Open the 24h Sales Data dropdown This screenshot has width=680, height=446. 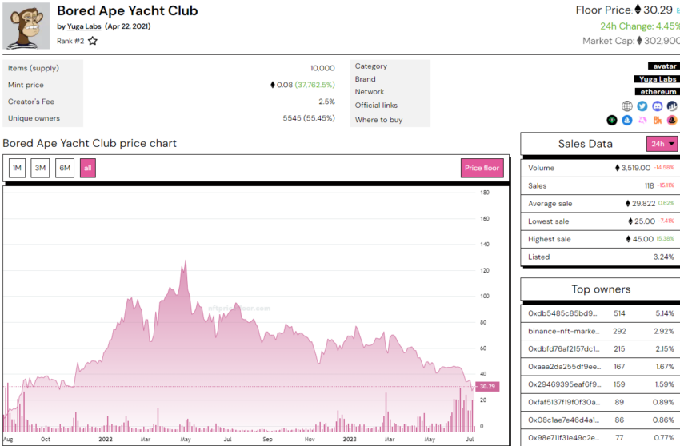[662, 144]
